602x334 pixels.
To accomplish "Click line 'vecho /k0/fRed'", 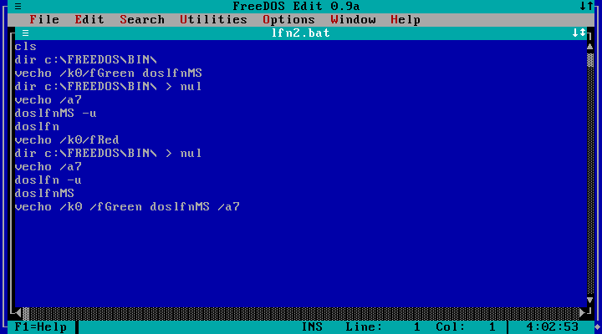I will [x=67, y=140].
